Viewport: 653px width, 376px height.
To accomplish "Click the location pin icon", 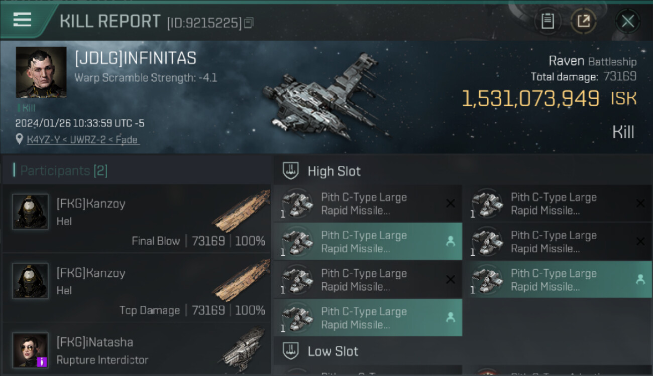I will (x=20, y=139).
